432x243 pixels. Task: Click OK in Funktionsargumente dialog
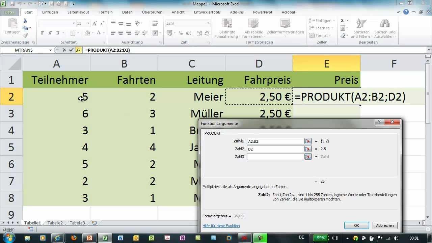pyautogui.click(x=356, y=225)
